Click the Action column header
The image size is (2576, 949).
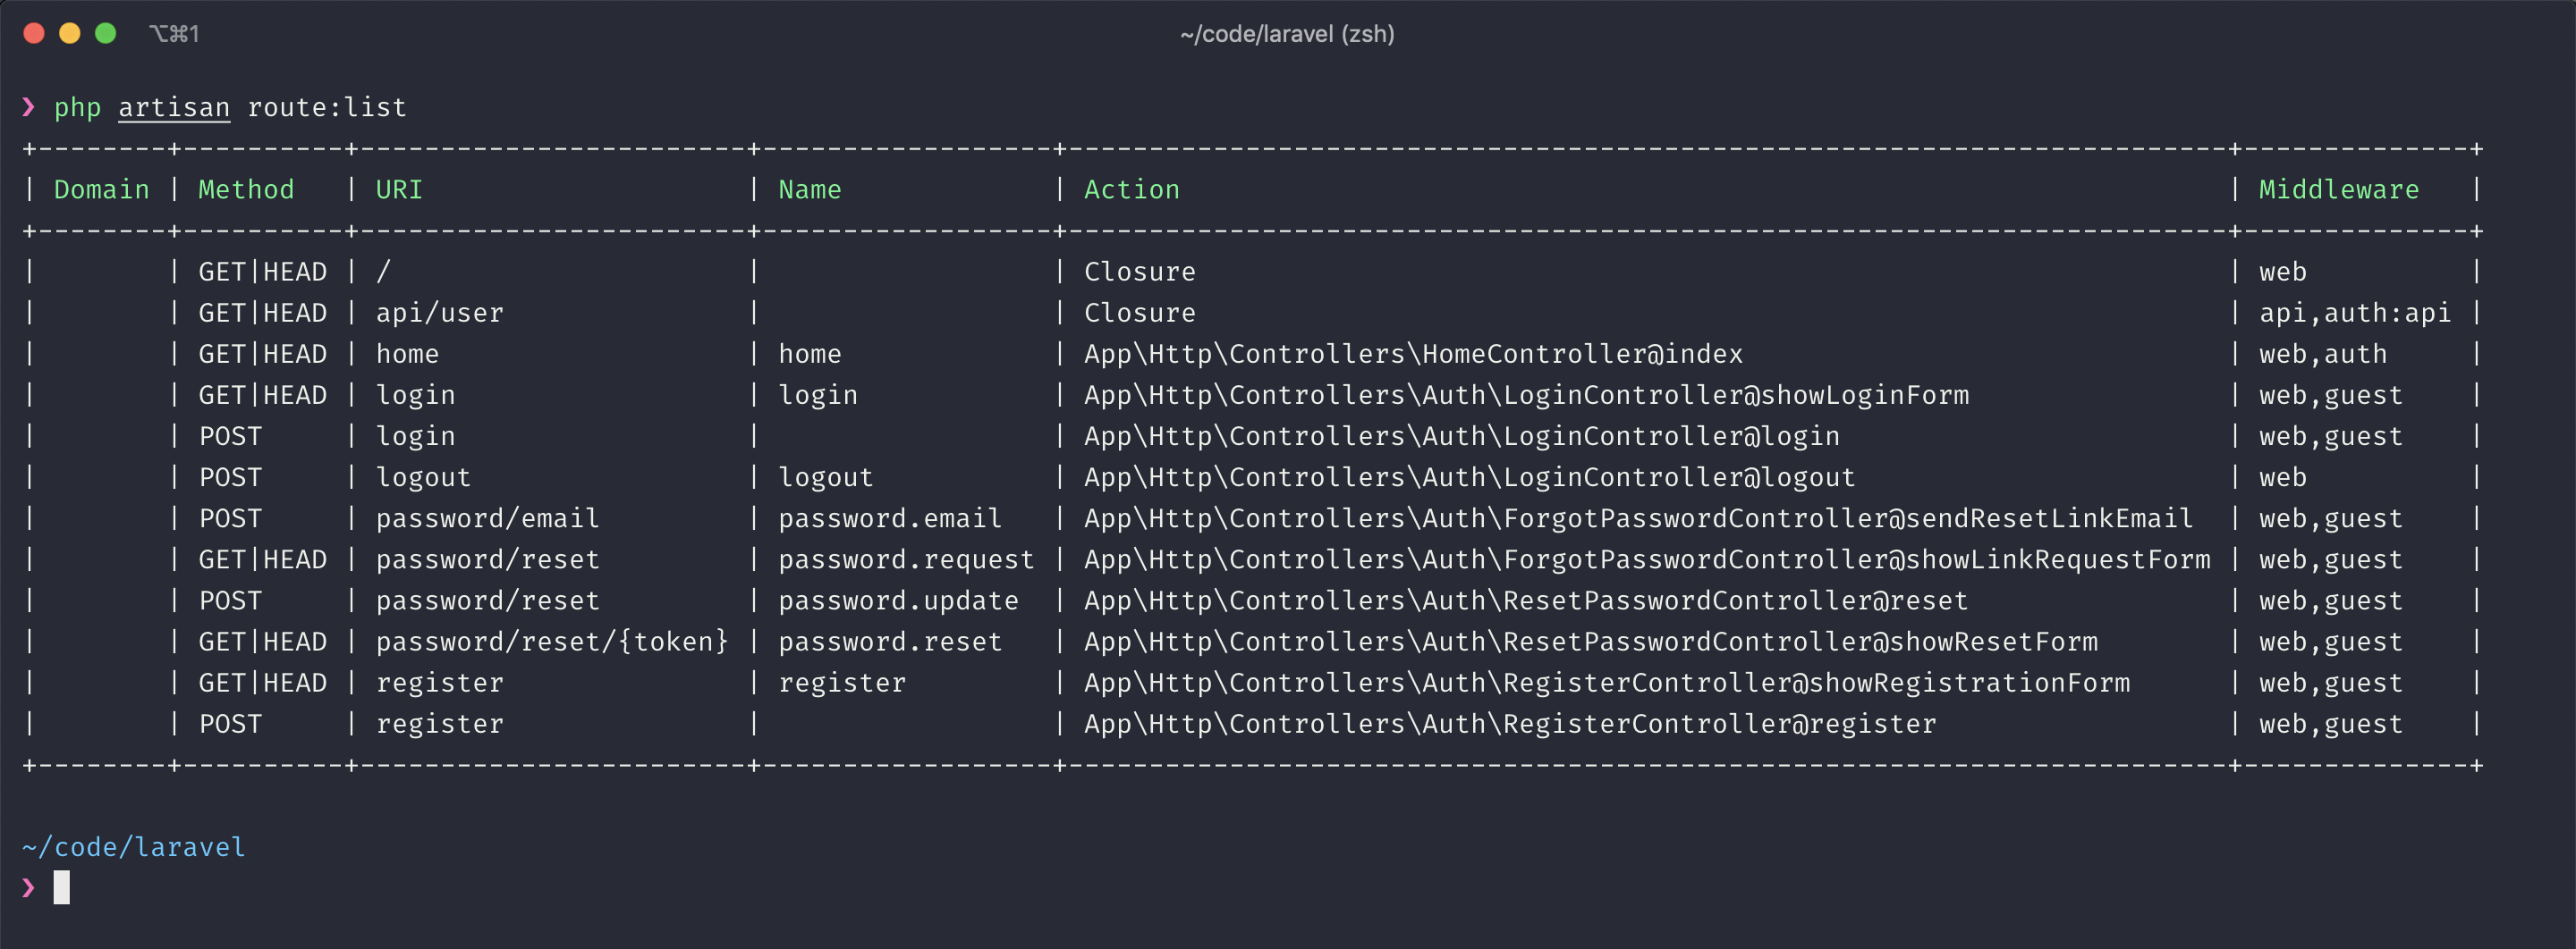coord(1132,189)
